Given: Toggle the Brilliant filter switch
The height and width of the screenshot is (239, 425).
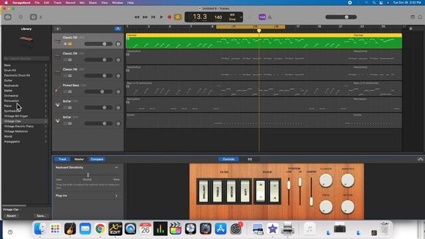Looking at the screenshot, I should click(204, 191).
